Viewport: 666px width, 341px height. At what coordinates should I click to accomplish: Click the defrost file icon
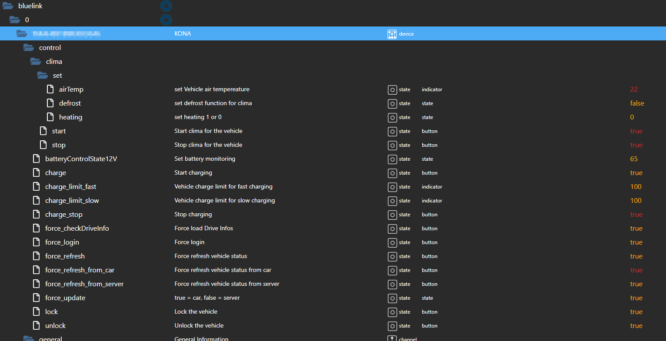[50, 103]
